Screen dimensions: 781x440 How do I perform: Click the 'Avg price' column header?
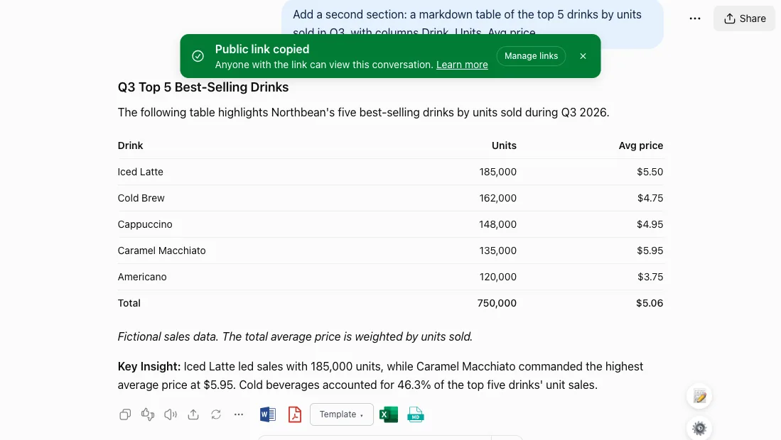click(641, 145)
